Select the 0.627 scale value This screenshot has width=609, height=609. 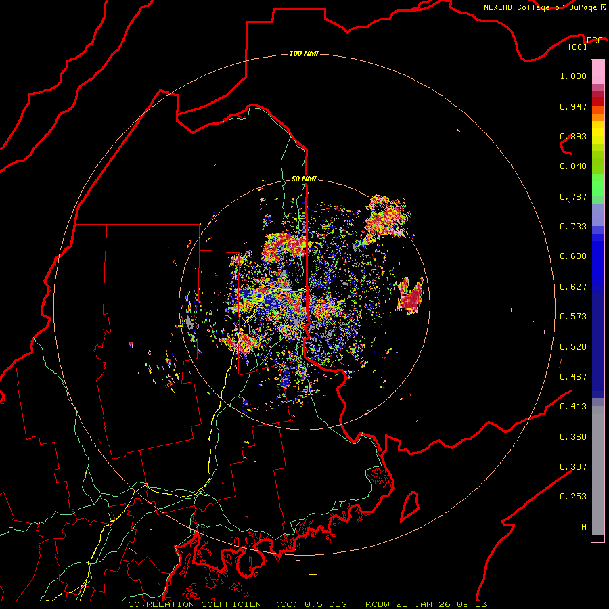(573, 287)
